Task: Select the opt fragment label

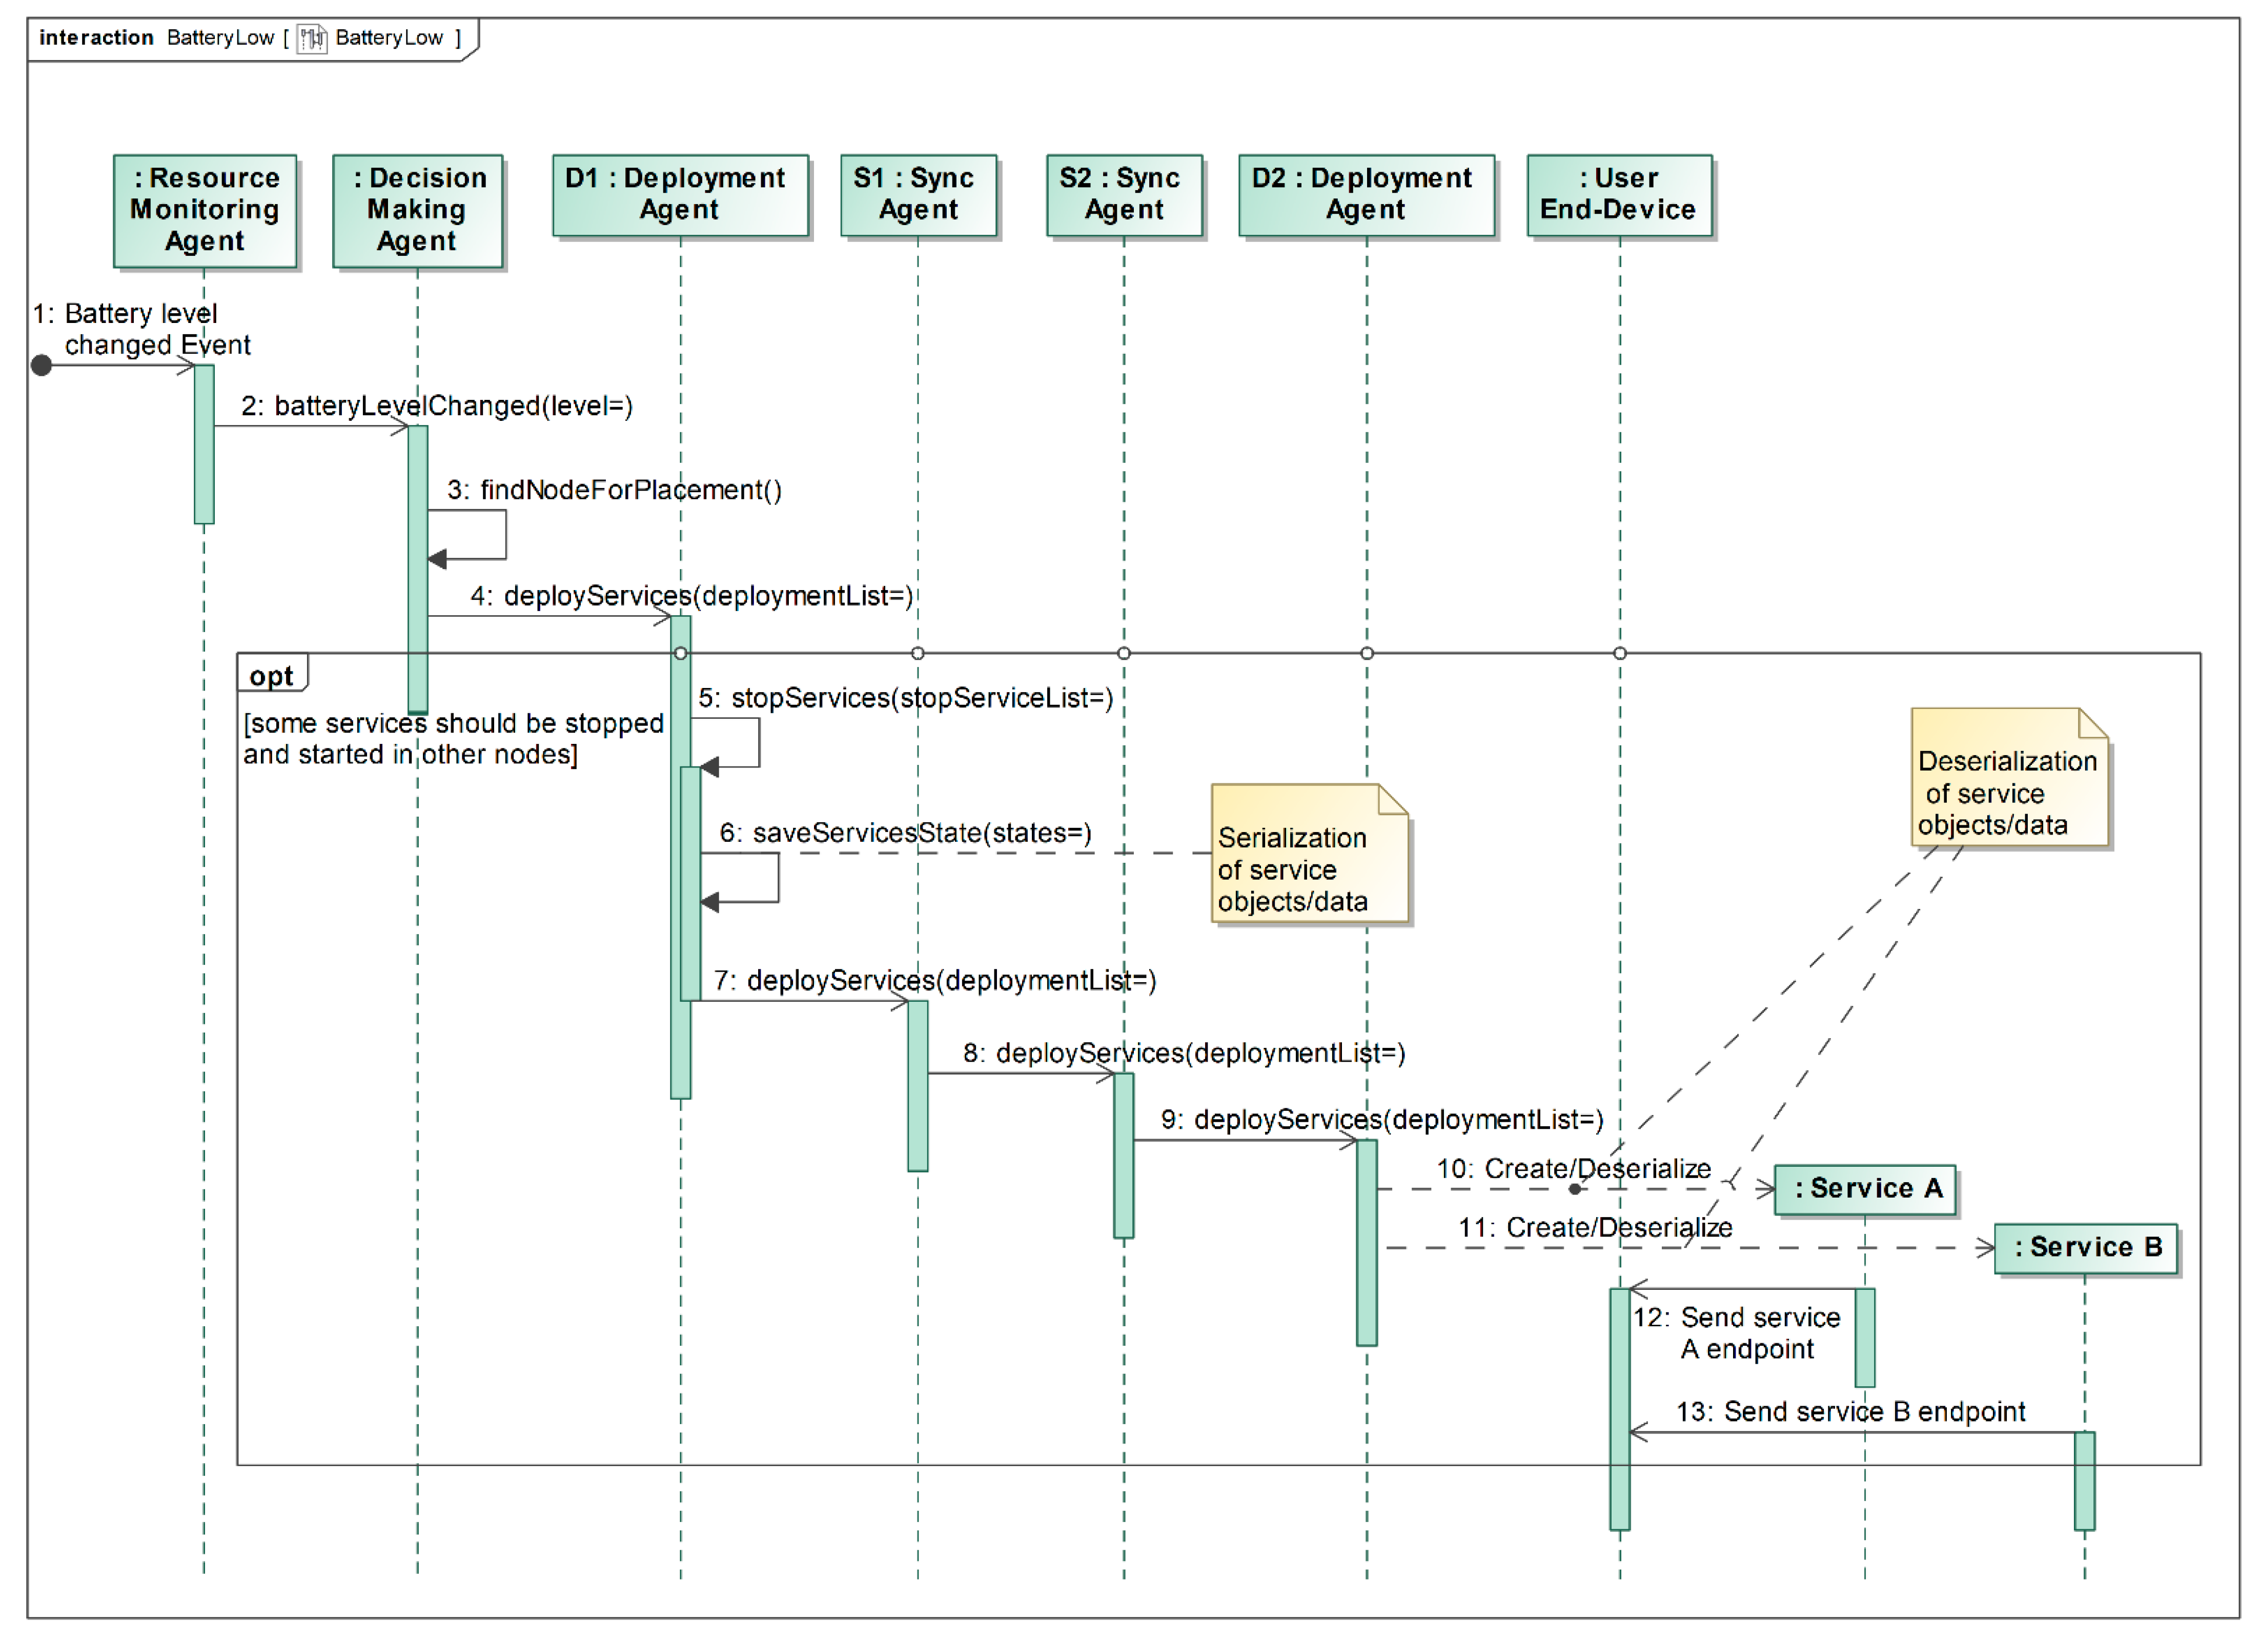Action: click(271, 677)
